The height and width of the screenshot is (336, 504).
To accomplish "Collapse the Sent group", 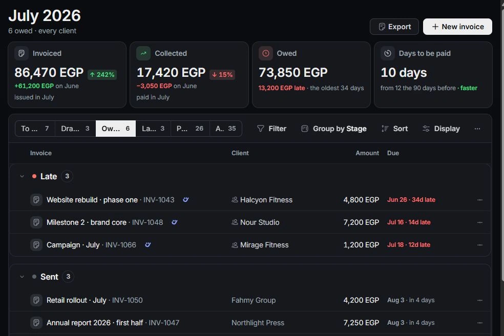I will pos(22,277).
